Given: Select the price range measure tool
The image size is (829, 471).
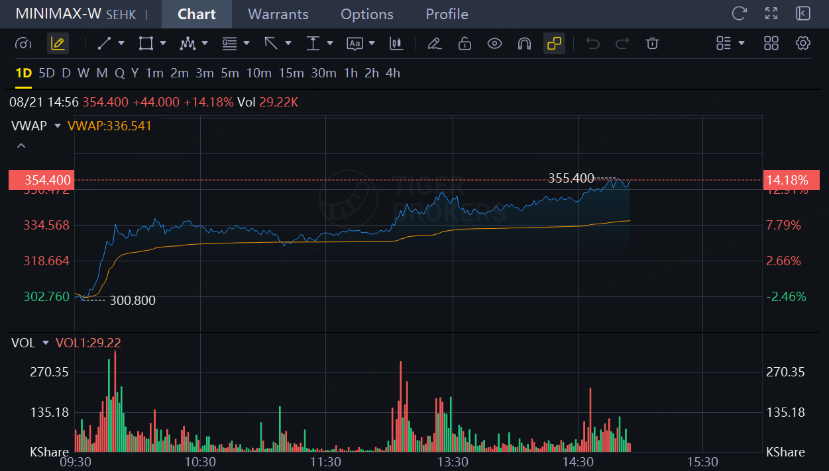Looking at the screenshot, I should click(x=313, y=44).
